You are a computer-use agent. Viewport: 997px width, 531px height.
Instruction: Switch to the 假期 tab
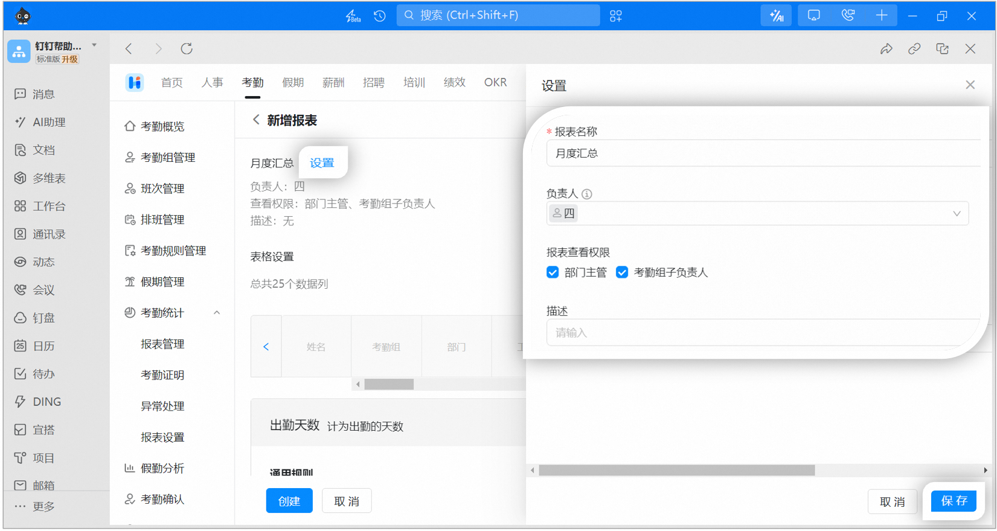[293, 83]
